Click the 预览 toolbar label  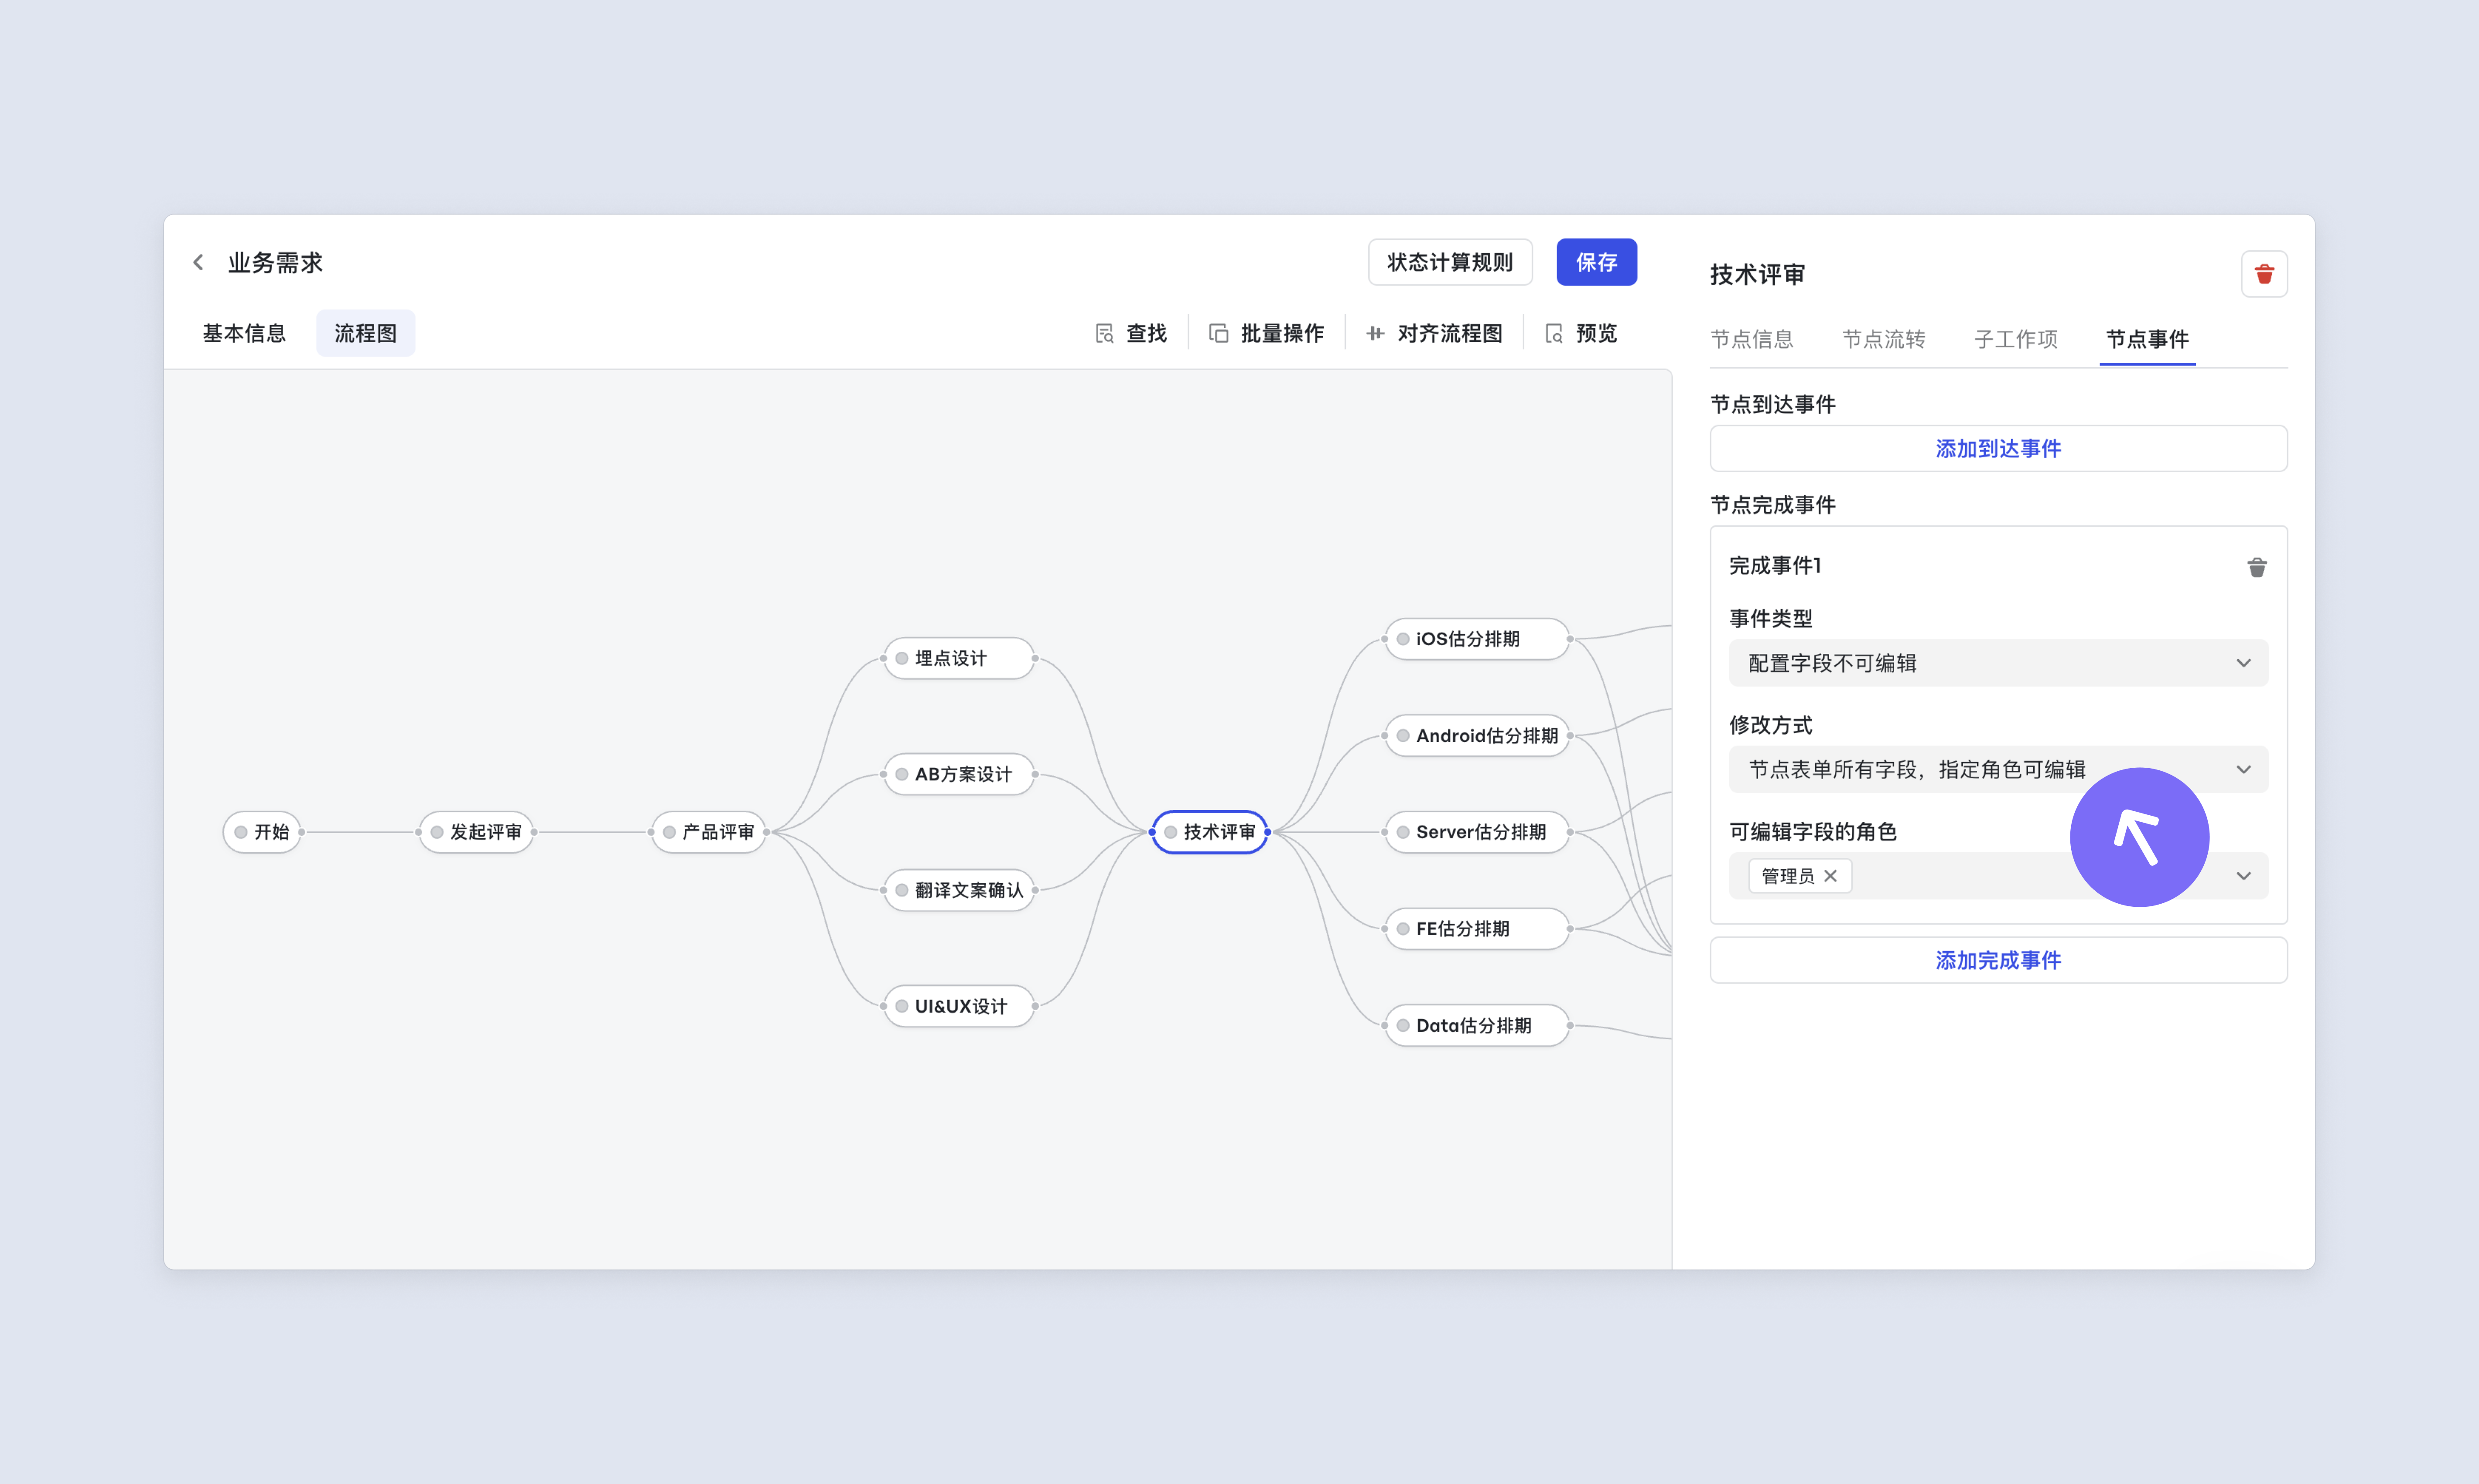(1596, 333)
